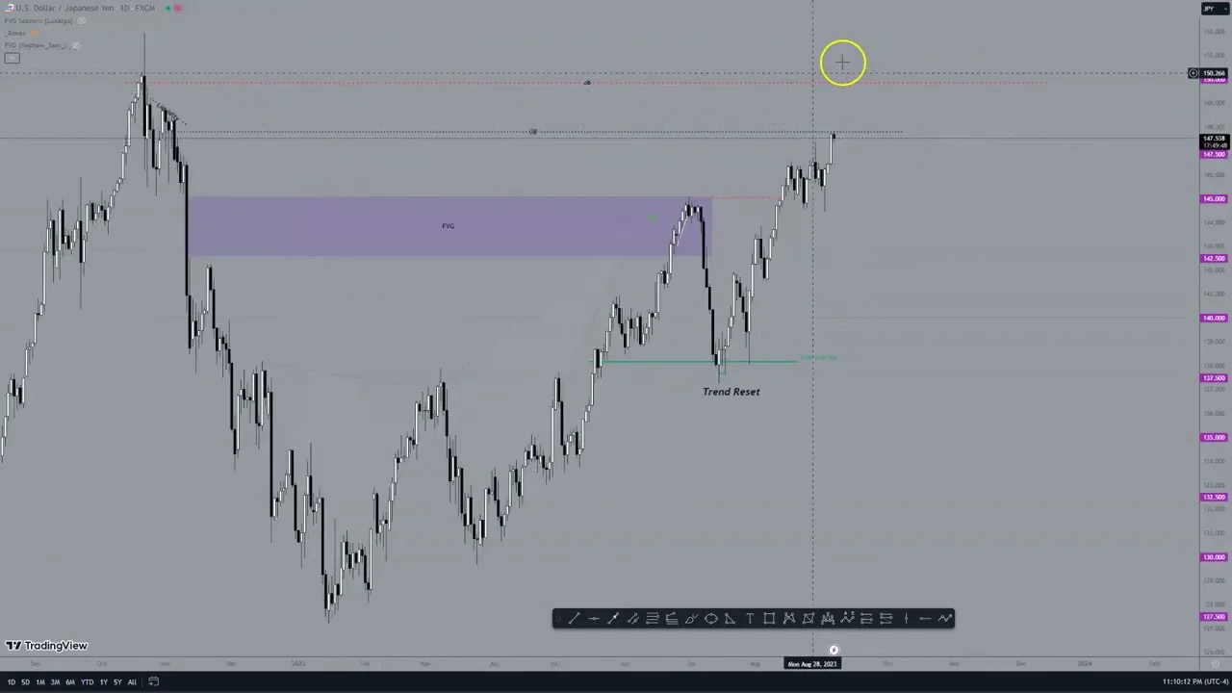
Task: Set chart range to YTD
Action: pos(87,682)
